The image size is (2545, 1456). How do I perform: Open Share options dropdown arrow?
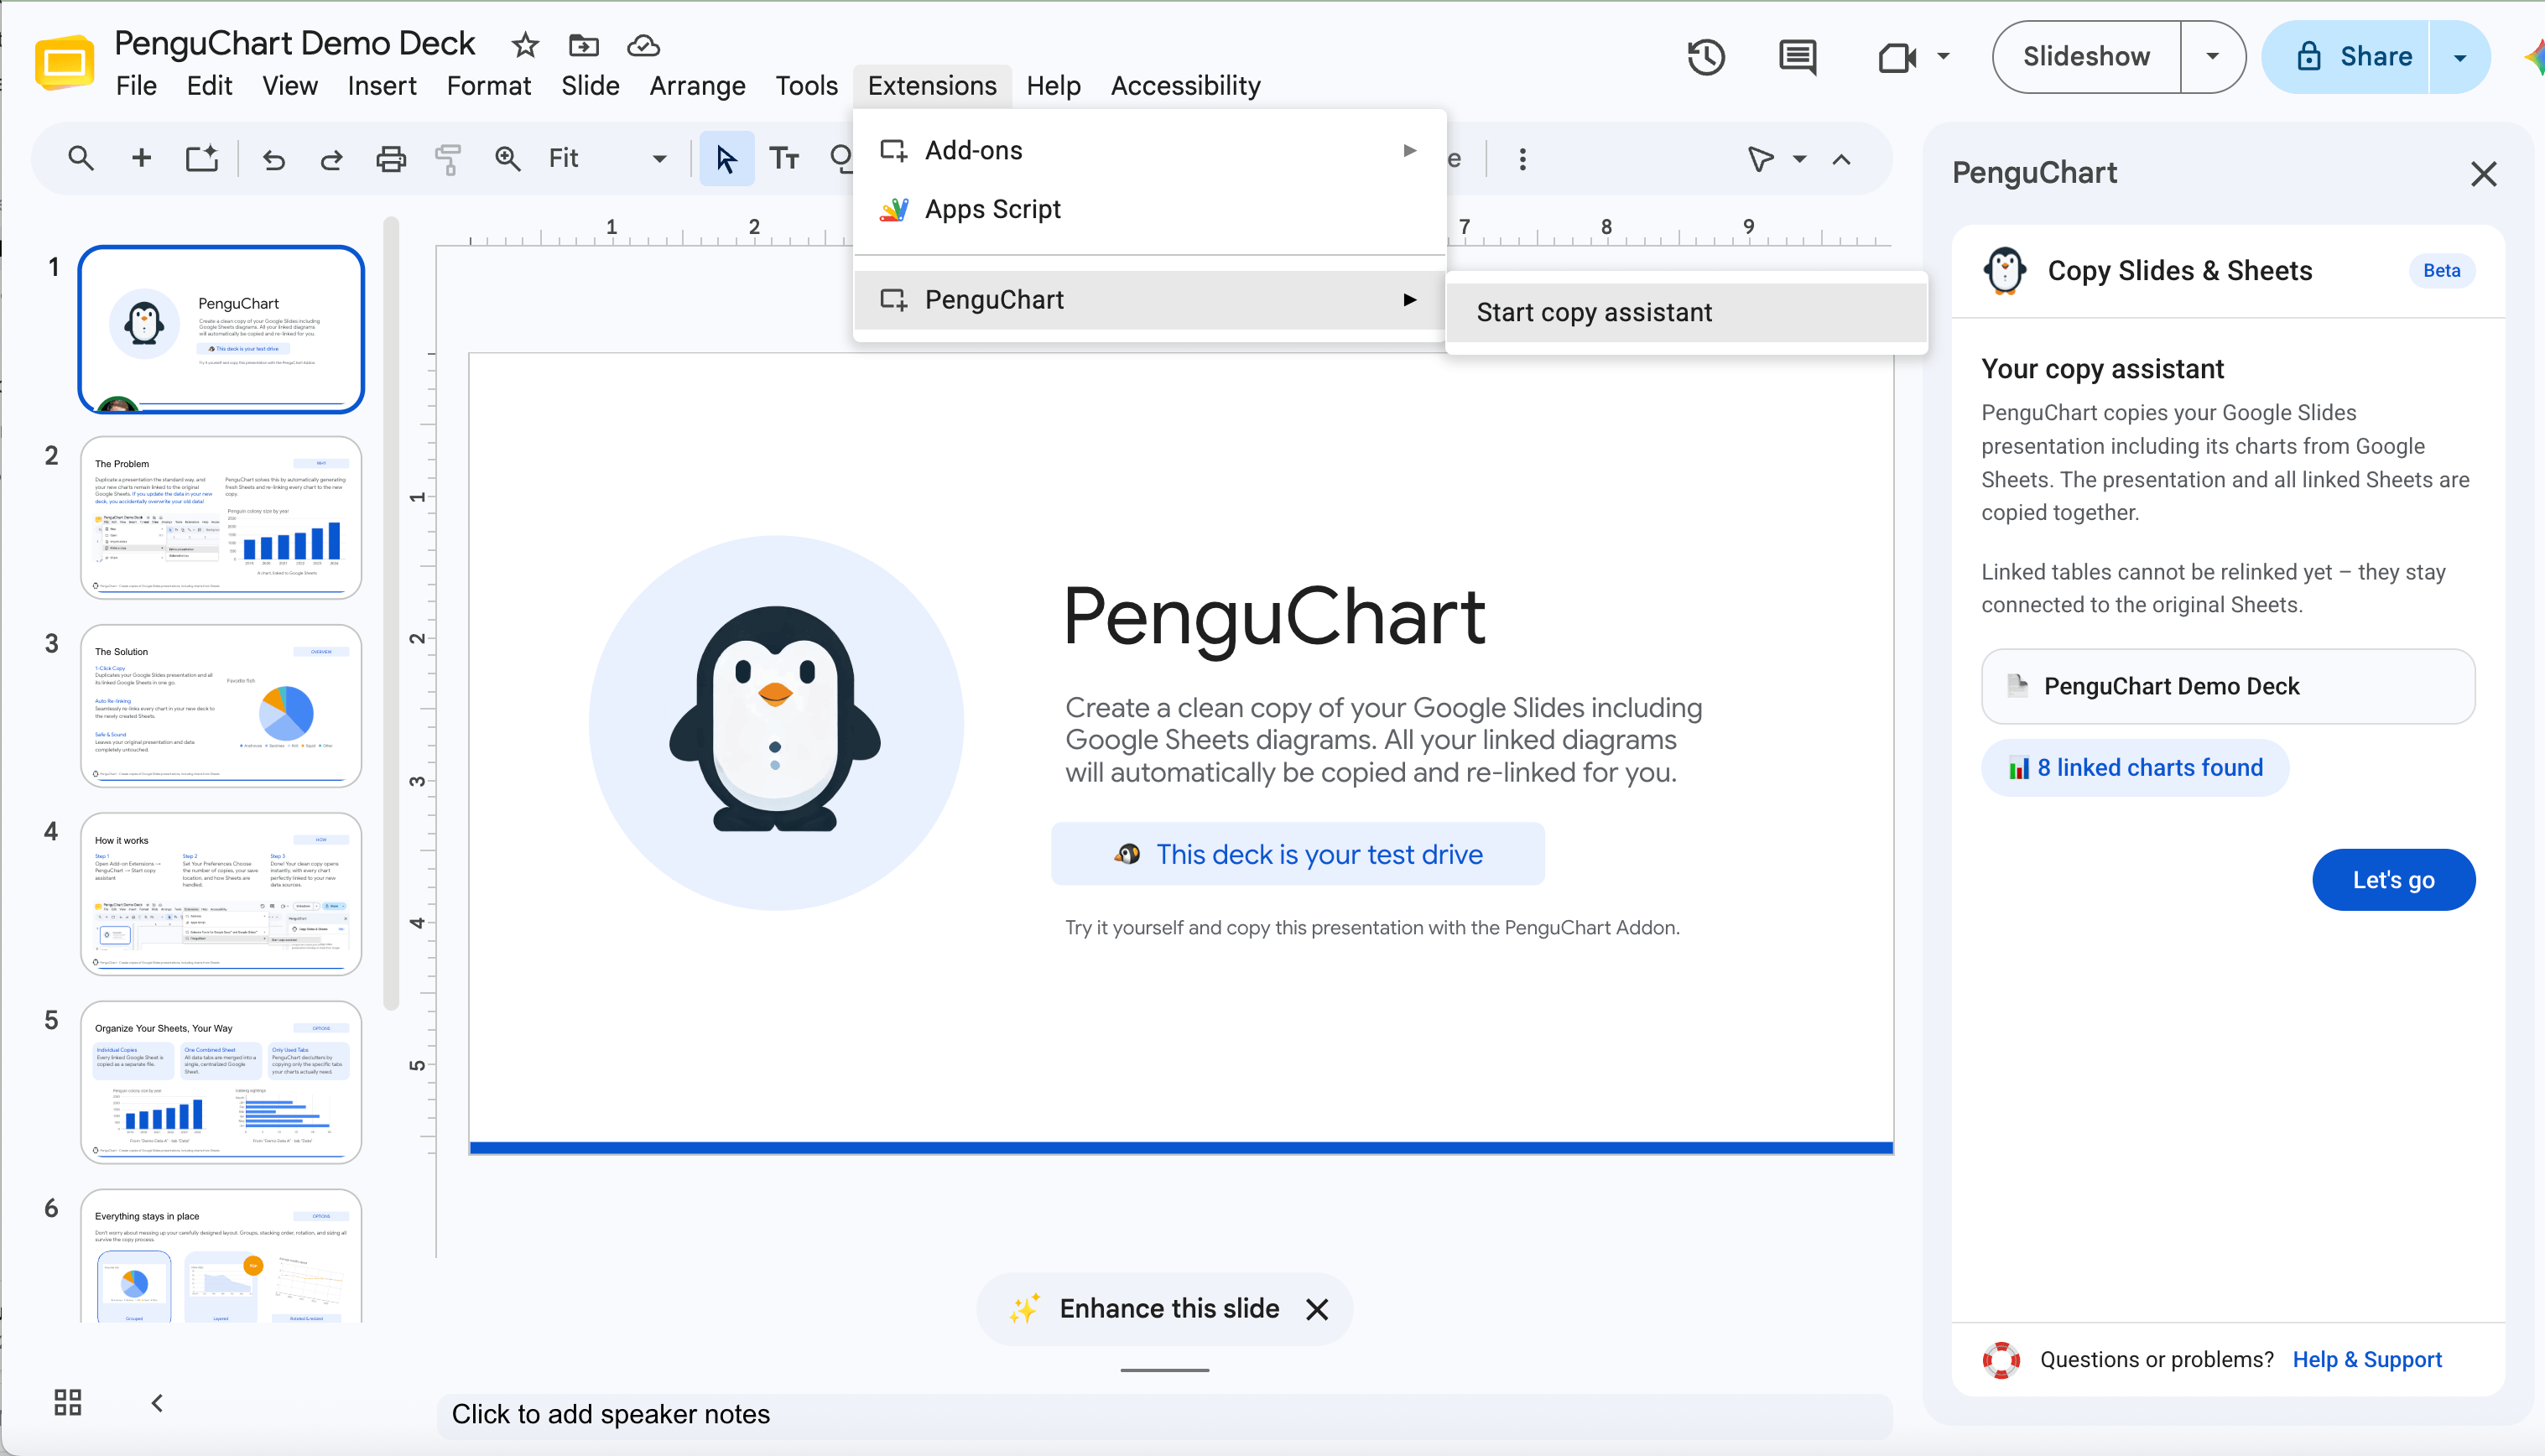coord(2459,57)
